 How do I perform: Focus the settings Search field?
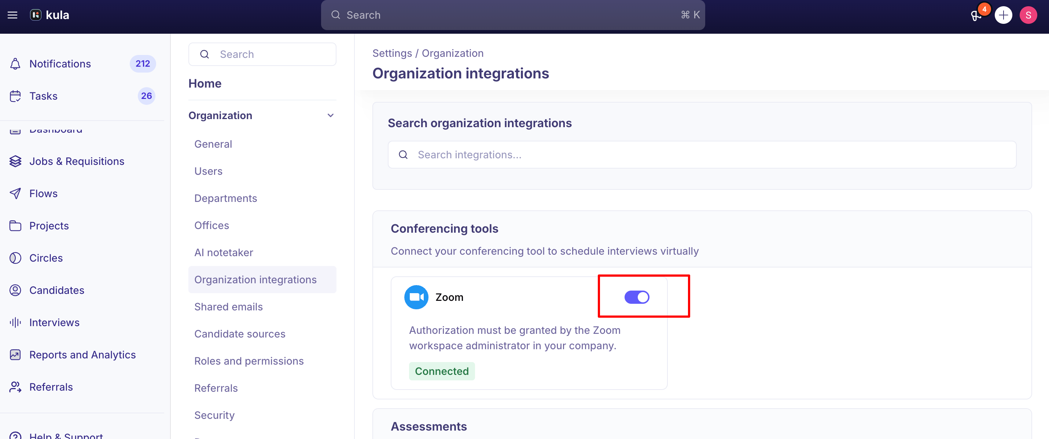262,54
